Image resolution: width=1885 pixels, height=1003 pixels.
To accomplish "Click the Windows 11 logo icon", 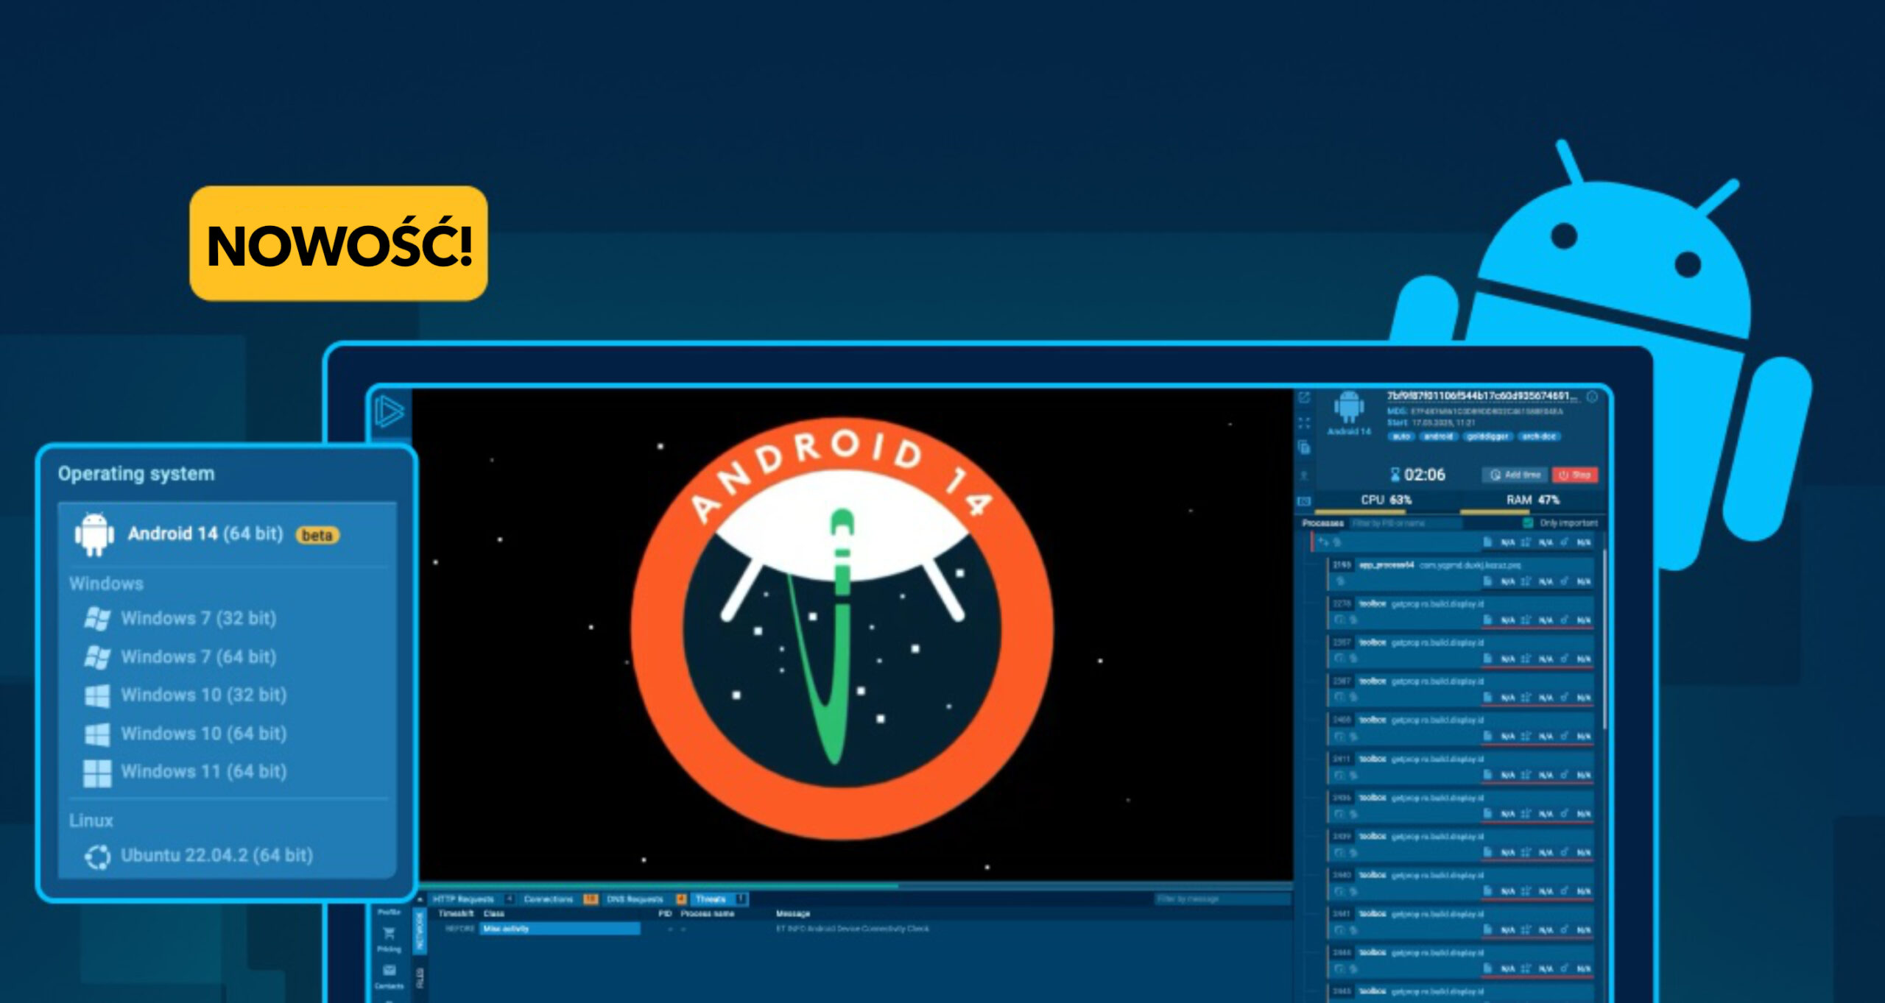I will (97, 773).
